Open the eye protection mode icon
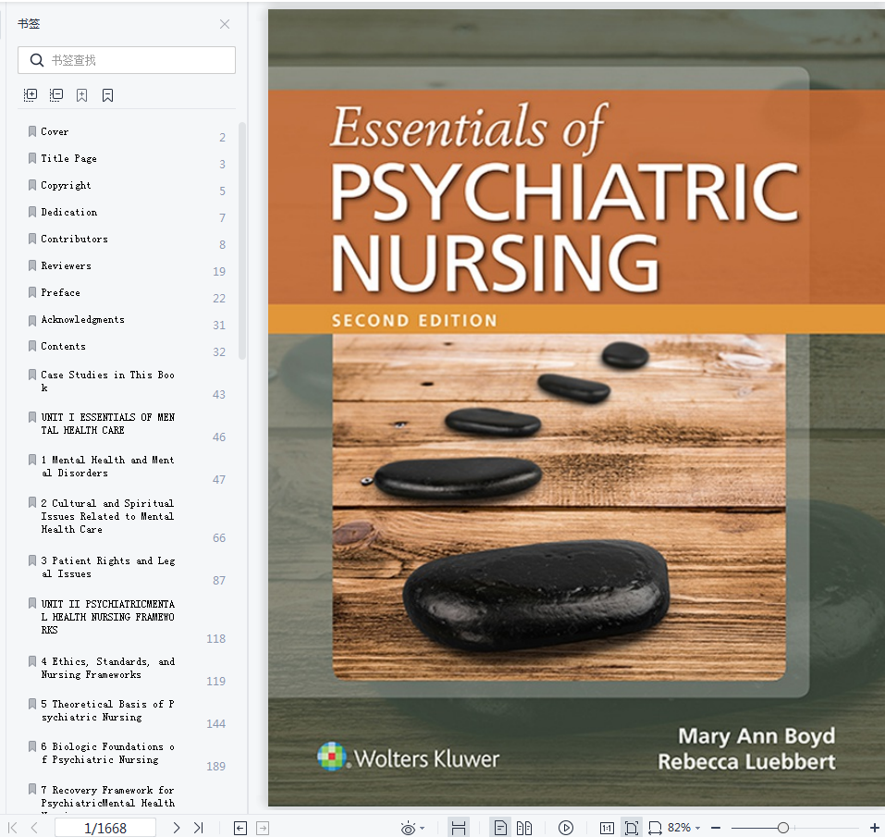 [x=408, y=828]
